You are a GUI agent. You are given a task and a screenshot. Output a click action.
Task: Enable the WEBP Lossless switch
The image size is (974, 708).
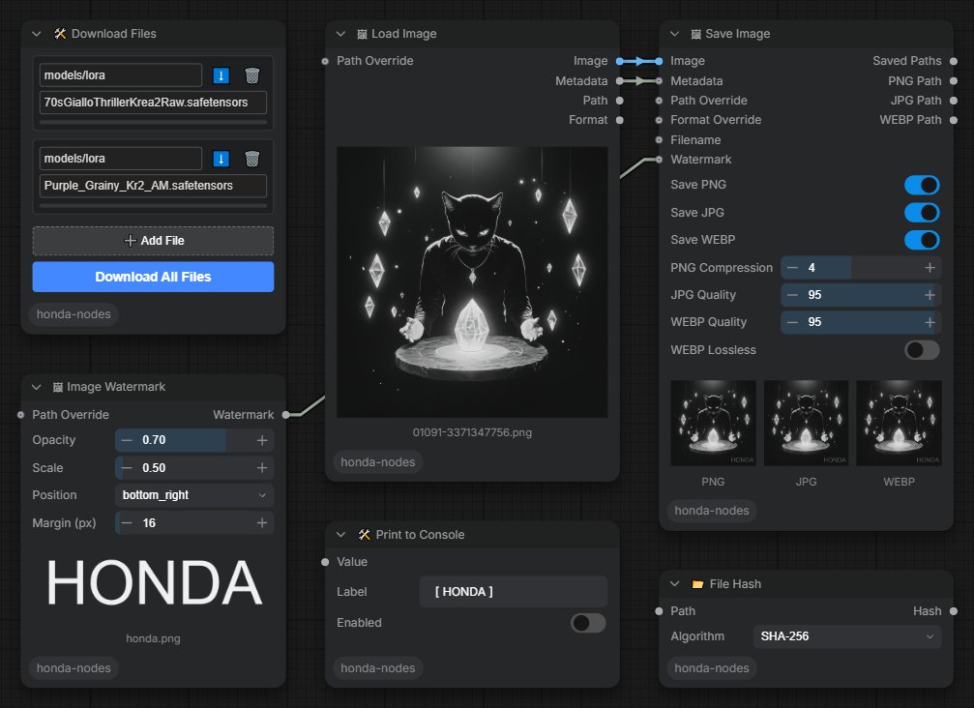(x=922, y=350)
